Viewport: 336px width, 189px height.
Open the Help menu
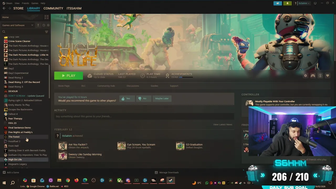(x=43, y=3)
